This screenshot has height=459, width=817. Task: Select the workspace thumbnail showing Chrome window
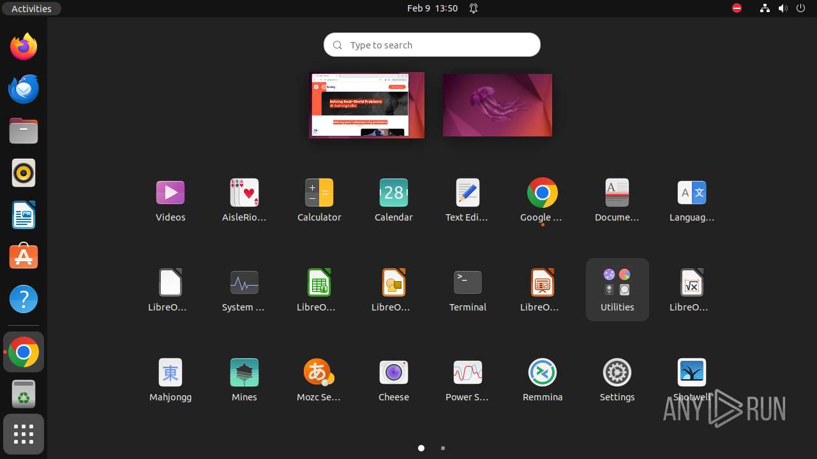pyautogui.click(x=367, y=105)
